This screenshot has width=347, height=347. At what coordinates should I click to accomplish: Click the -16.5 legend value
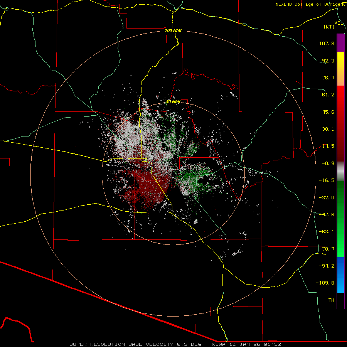click(x=327, y=180)
